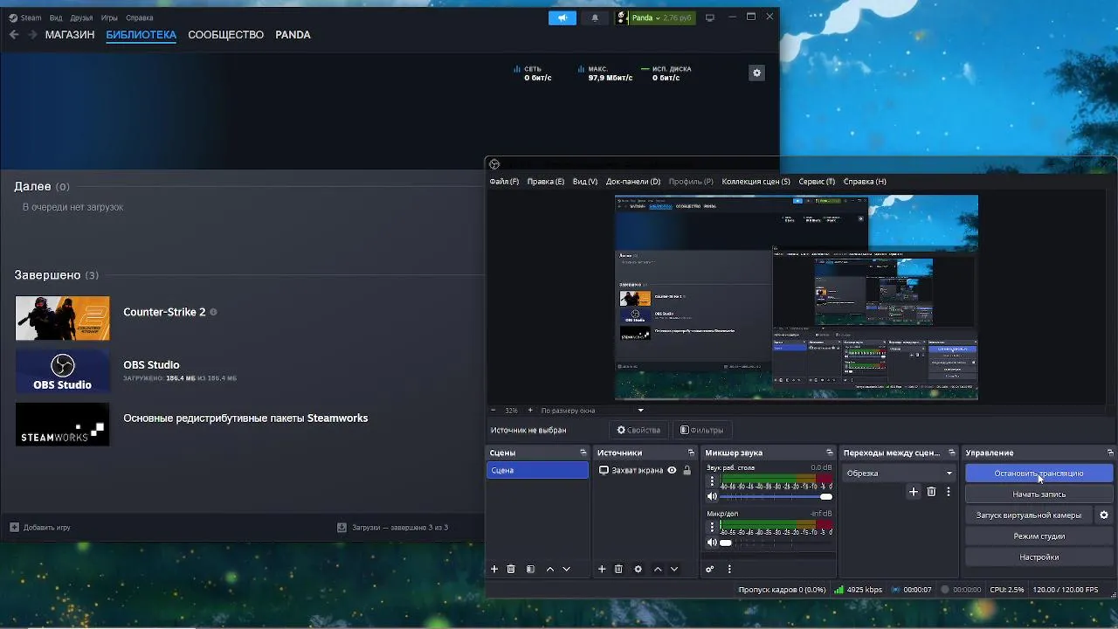Click Фильтры button under preview
Viewport: 1118px width, 629px height.
pos(701,430)
